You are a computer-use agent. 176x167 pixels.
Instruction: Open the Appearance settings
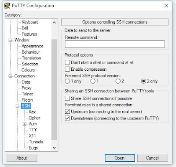tap(33, 46)
